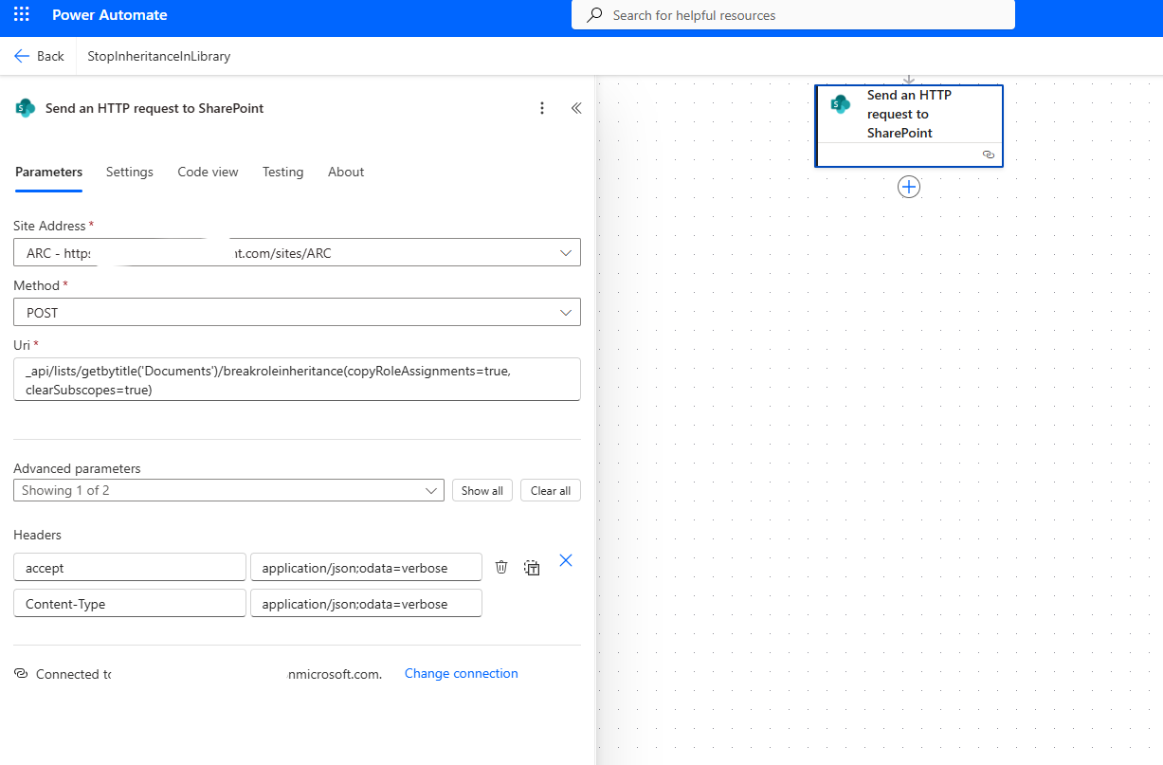Open the Method dropdown showing POST

pyautogui.click(x=565, y=312)
